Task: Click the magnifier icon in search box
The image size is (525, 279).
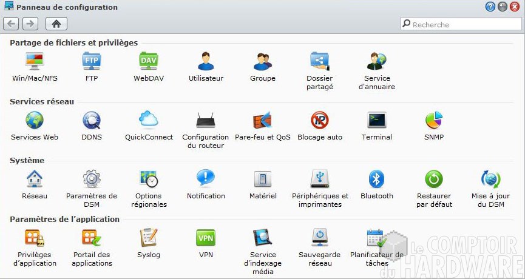Action: click(x=407, y=24)
